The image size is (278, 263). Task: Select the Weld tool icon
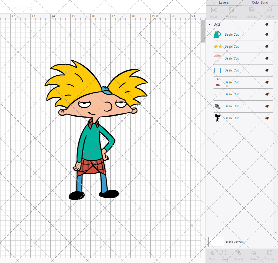point(225,252)
